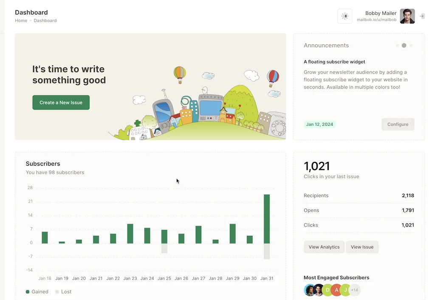Click the Jan 12, 2024 date badge

tap(319, 125)
